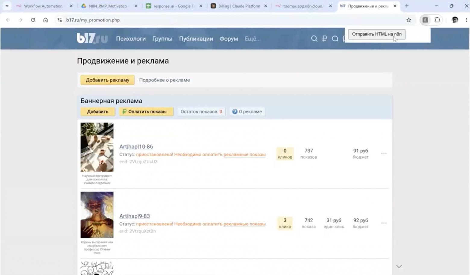Go back with browser back arrow
This screenshot has height=275, width=470.
[8, 20]
